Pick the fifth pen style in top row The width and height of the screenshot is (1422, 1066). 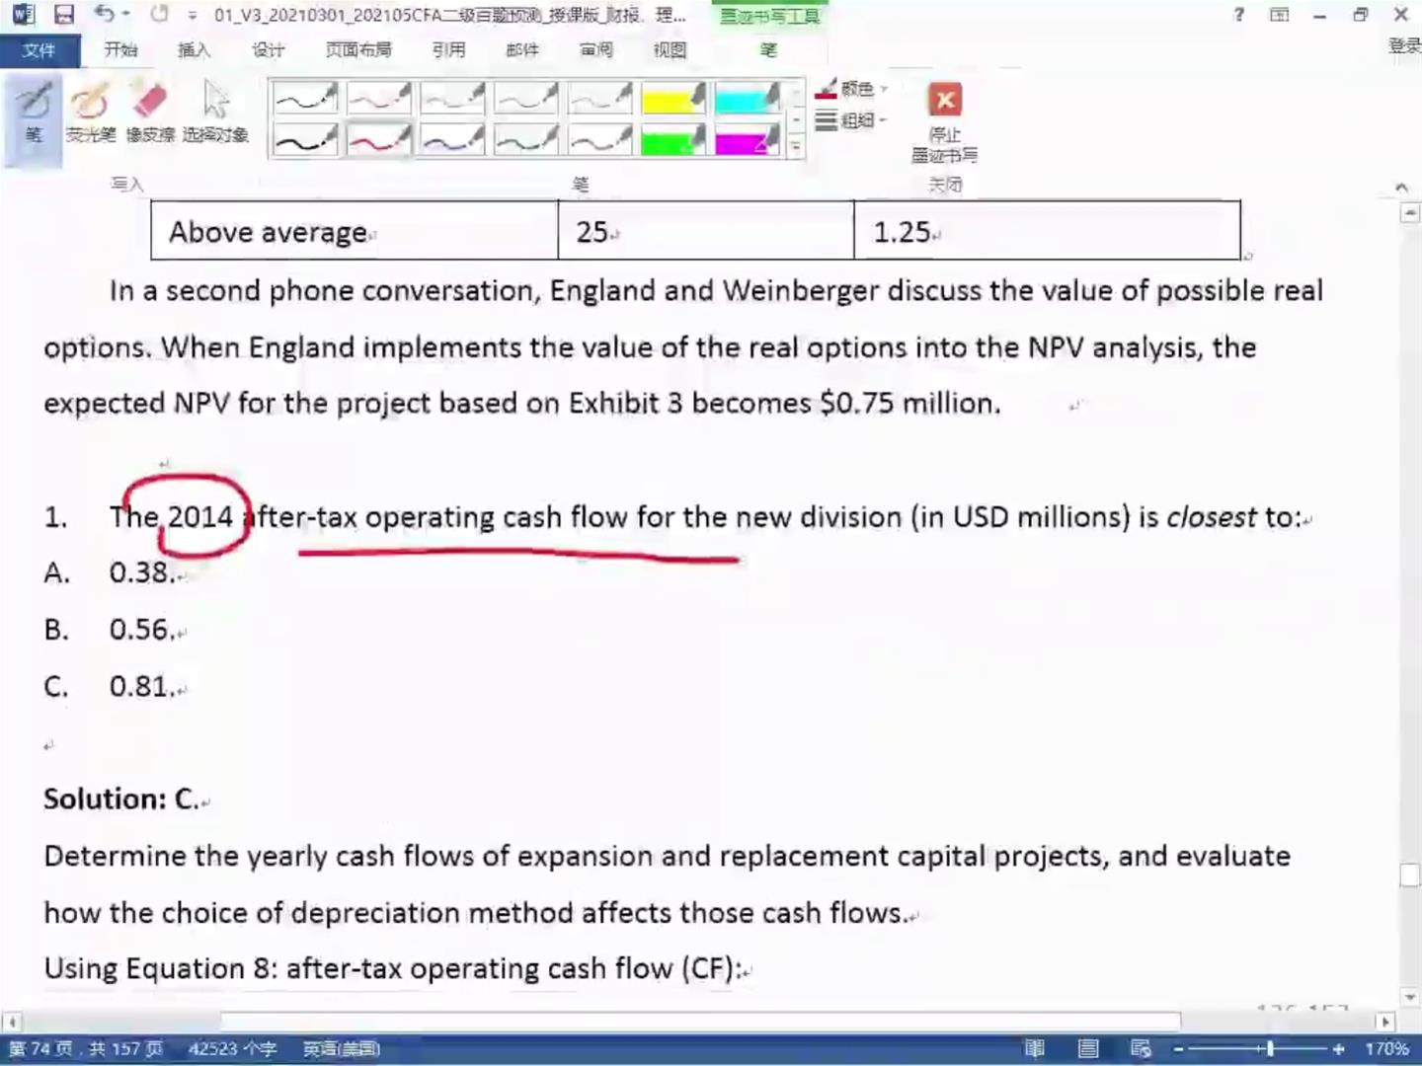click(599, 98)
